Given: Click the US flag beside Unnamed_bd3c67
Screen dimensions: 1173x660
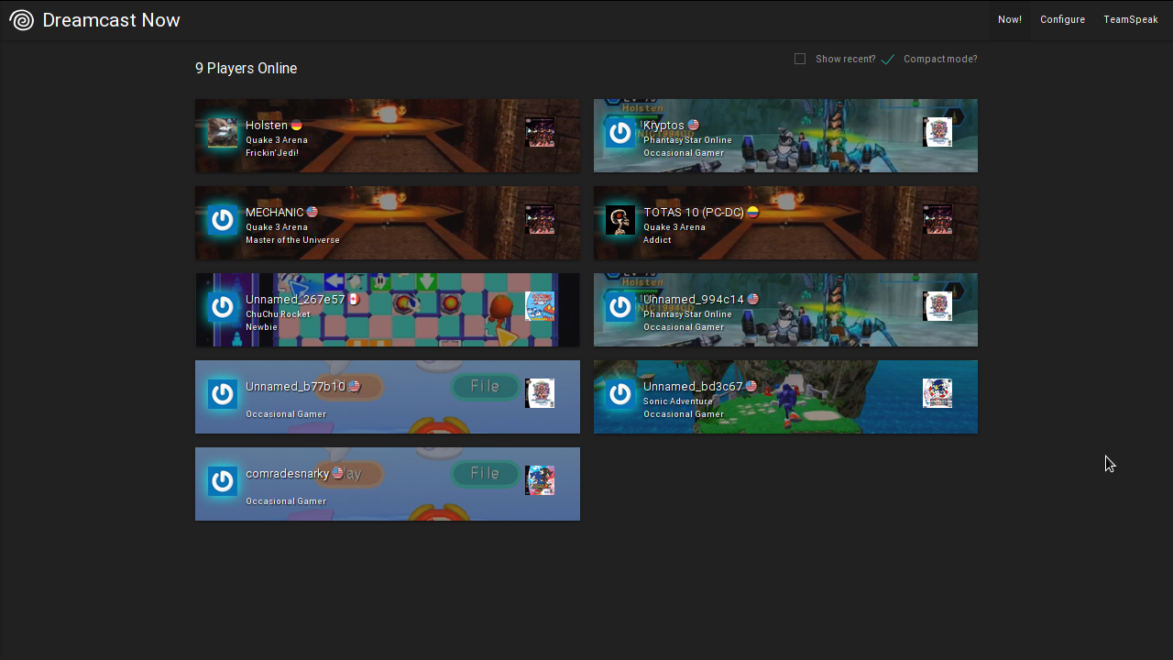Looking at the screenshot, I should coord(751,387).
